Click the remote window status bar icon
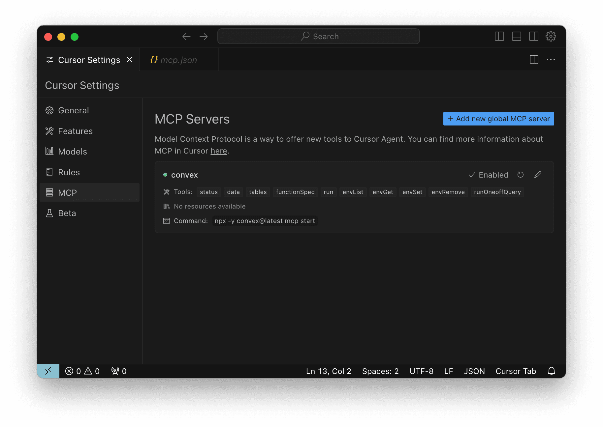 tap(48, 371)
